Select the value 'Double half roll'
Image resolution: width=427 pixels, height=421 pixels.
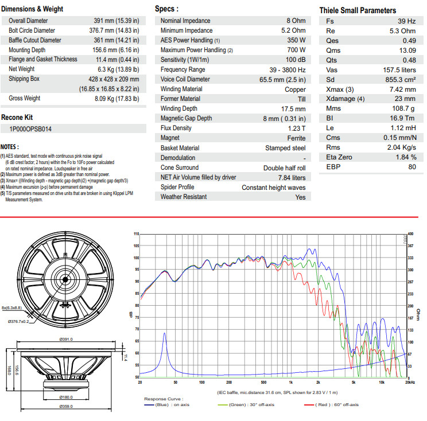click(285, 168)
